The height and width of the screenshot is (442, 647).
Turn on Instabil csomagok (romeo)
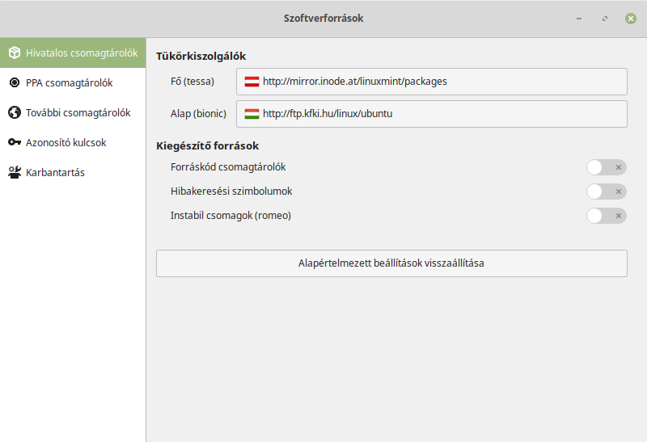[606, 216]
